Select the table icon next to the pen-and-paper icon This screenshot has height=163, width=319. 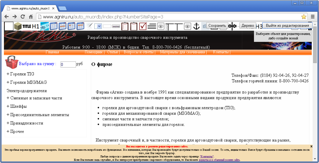(80, 26)
